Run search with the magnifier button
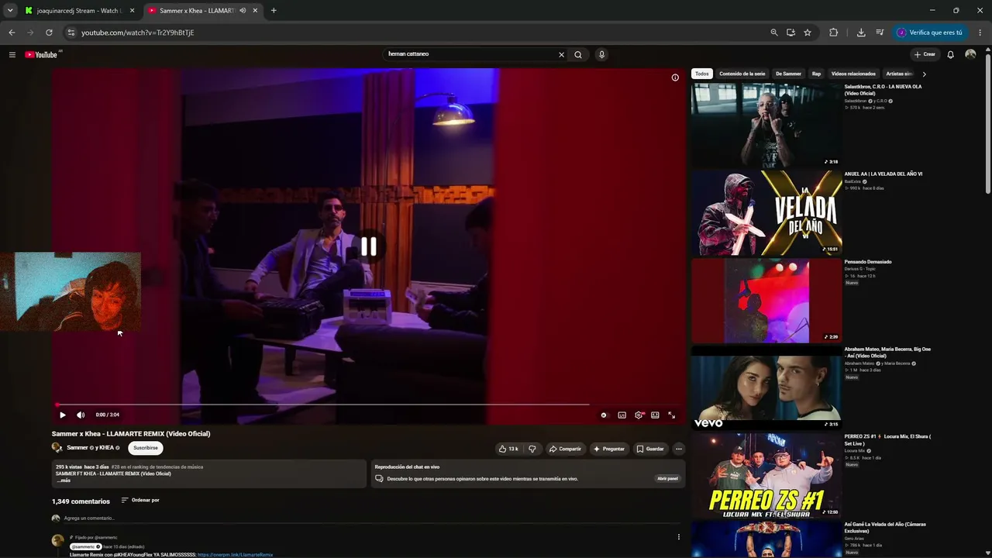The width and height of the screenshot is (992, 558). 578,54
